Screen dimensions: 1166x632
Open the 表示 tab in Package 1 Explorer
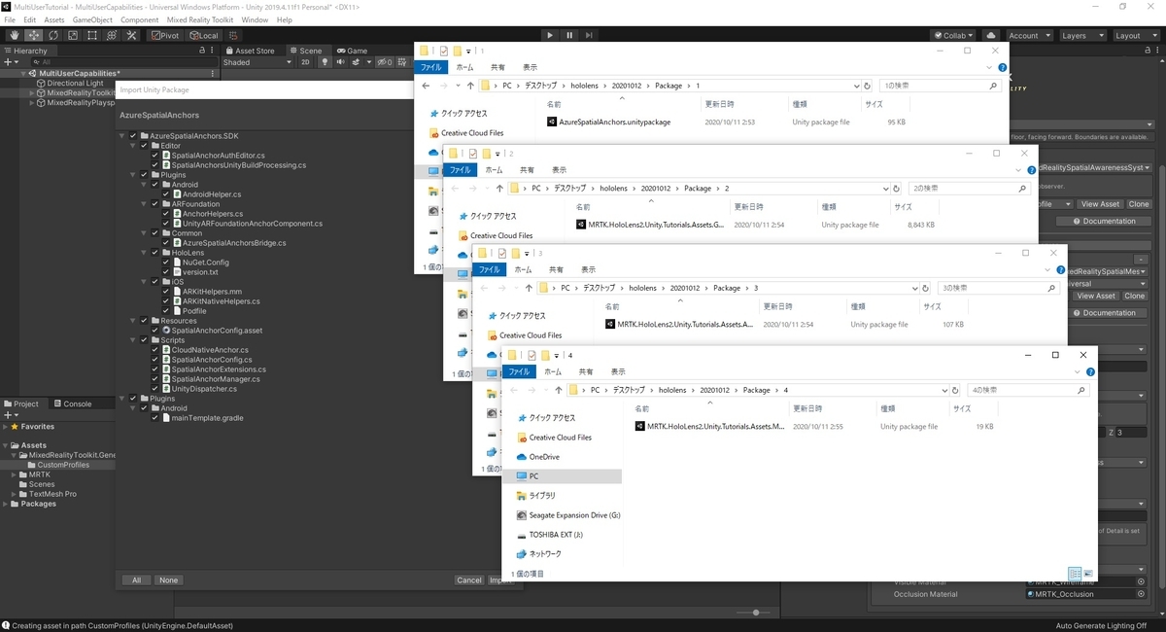[x=530, y=68]
